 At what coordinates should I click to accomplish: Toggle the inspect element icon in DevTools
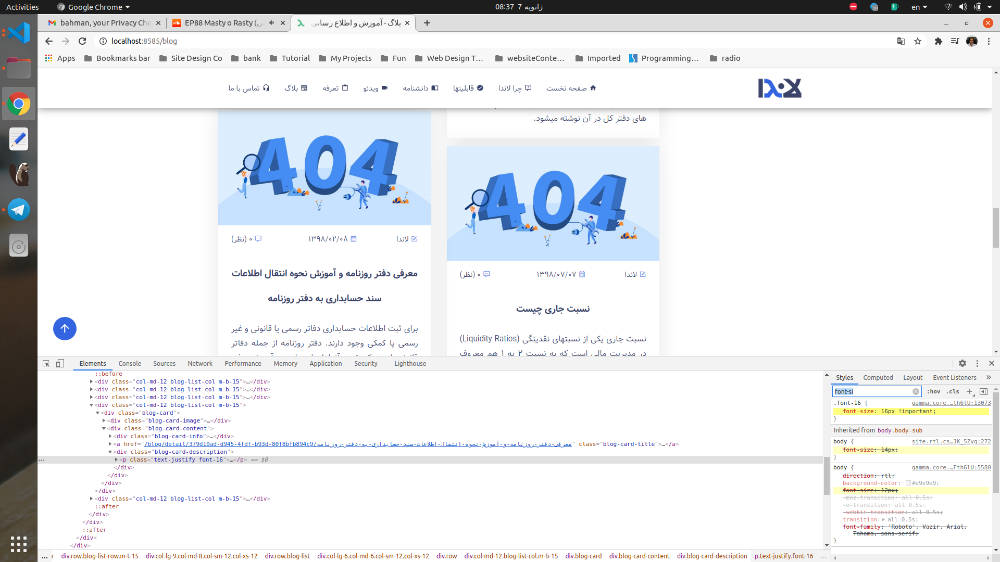click(46, 363)
